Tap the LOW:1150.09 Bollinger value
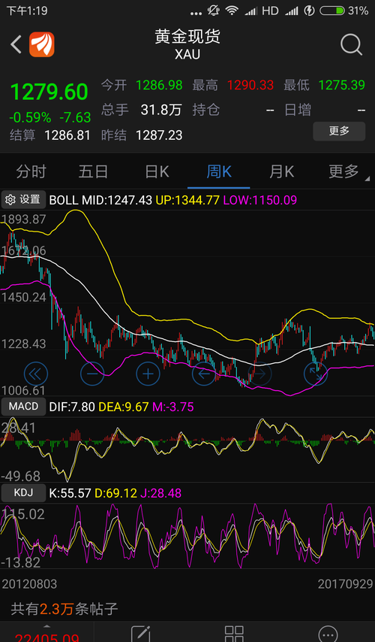This screenshot has width=375, height=642. pyautogui.click(x=259, y=200)
